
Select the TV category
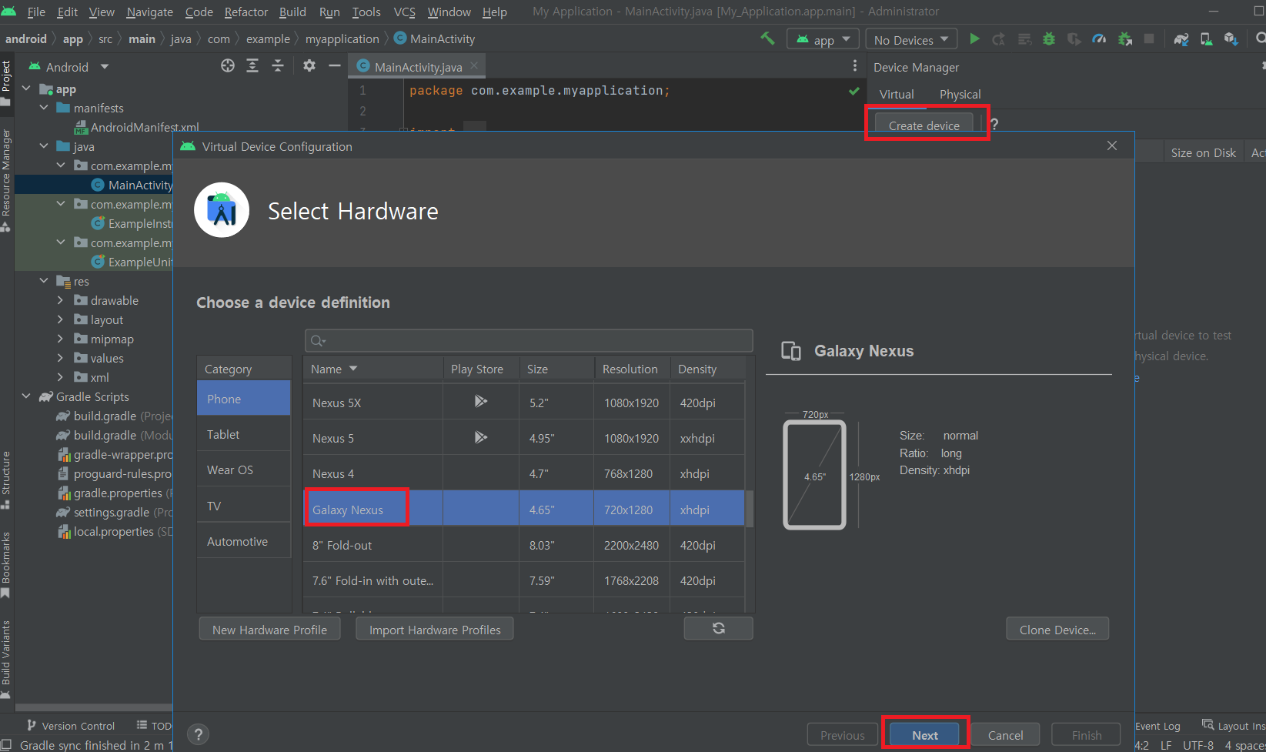(244, 506)
